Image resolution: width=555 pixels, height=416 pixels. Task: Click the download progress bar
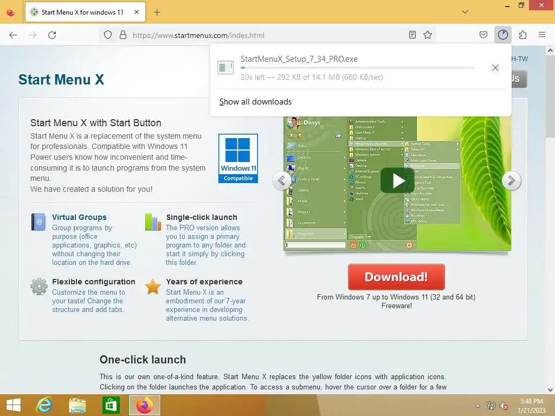[358, 68]
